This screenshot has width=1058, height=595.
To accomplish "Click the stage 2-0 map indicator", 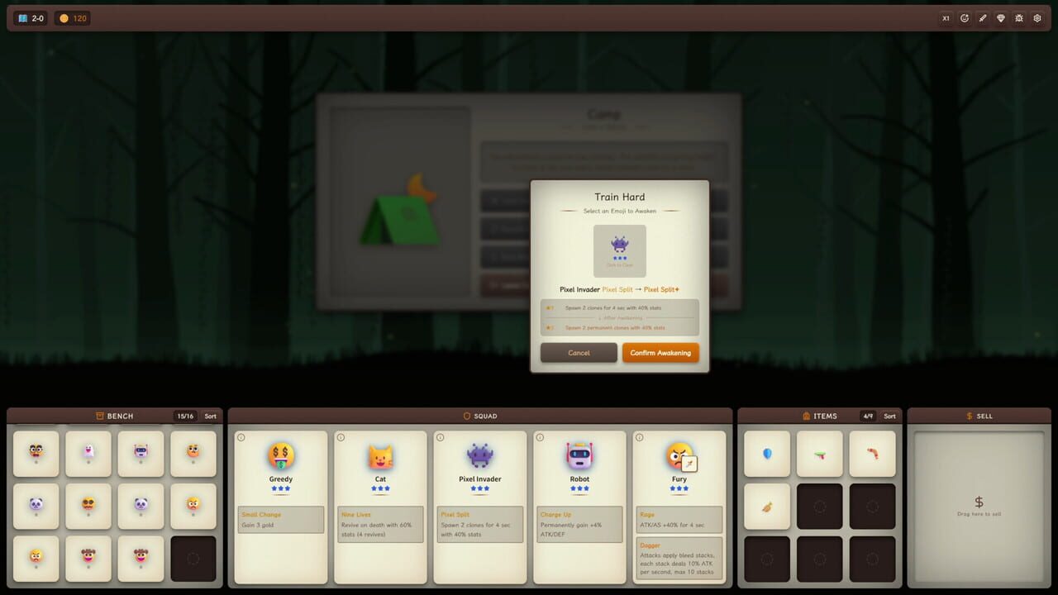I will pos(31,18).
